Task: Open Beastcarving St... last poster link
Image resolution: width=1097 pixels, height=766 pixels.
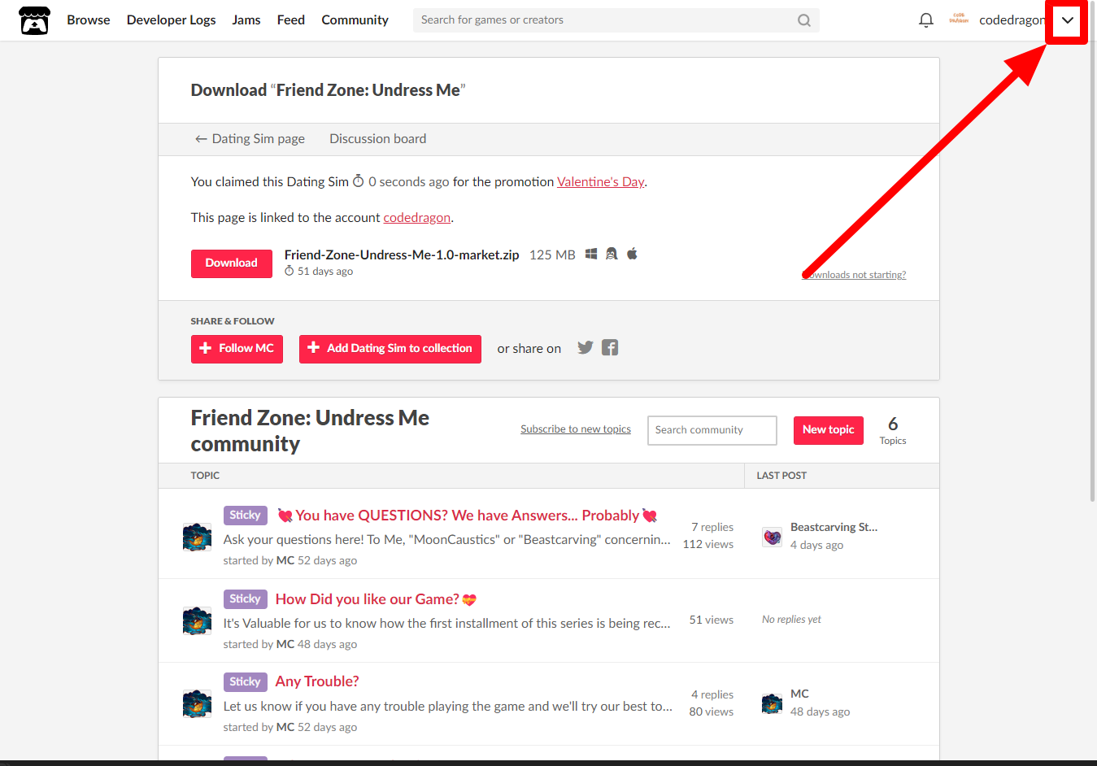Action: coord(834,527)
